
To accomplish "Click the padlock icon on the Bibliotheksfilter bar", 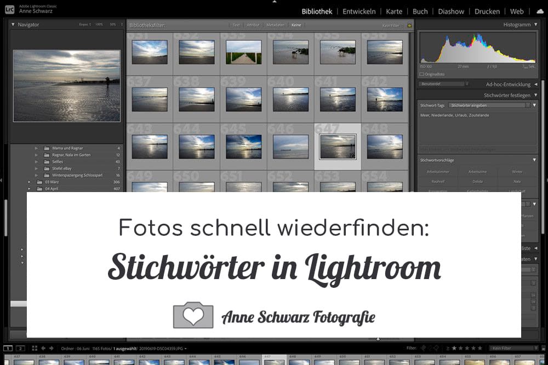I will [x=409, y=25].
